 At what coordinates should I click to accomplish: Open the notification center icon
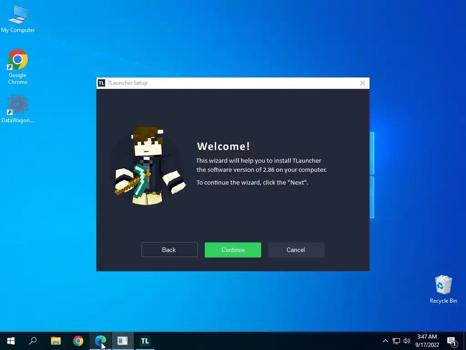coord(451,341)
